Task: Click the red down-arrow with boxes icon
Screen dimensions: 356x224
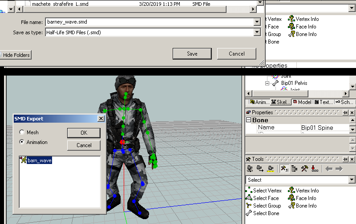Action: coord(315,169)
